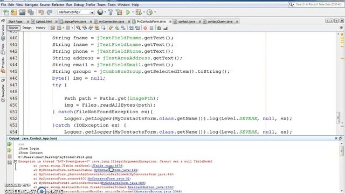Screen dimensions: 345x194
Task: Run the project with the green play icon
Action: (x=128, y=12)
